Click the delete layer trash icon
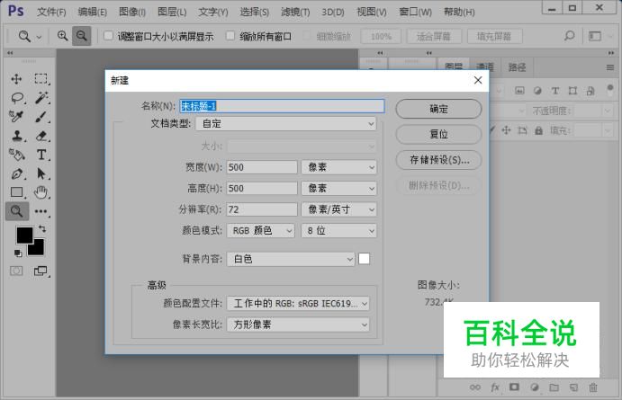 click(x=593, y=387)
